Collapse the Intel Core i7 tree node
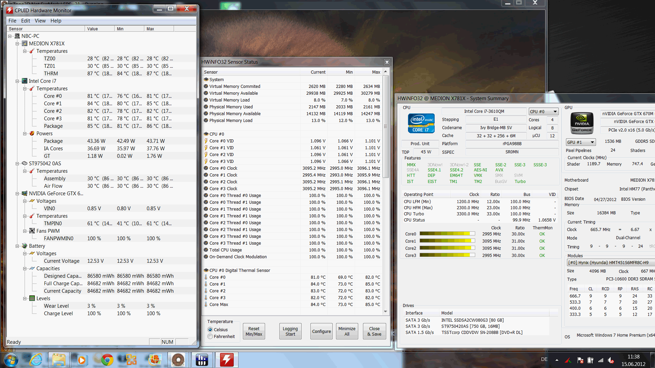655x368 pixels. tap(17, 81)
